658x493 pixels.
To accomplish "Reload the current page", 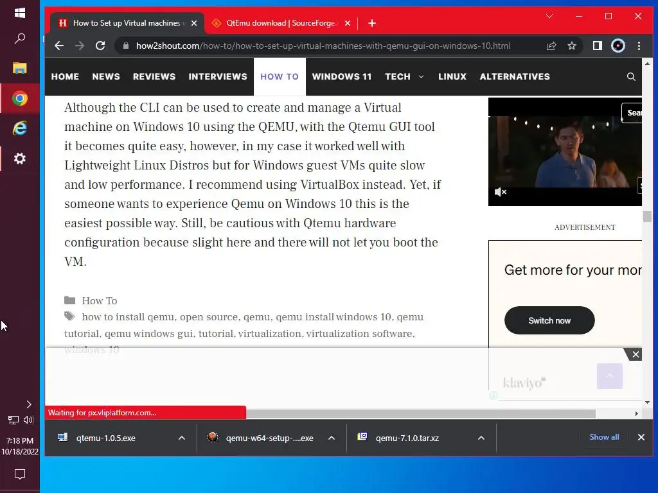I will point(100,46).
